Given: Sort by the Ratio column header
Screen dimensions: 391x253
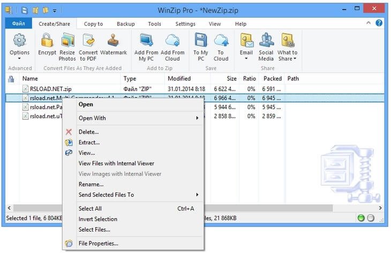Looking at the screenshot, I should (x=249, y=79).
